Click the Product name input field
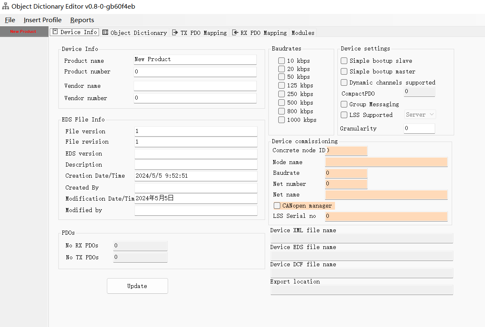Viewport: 485px width, 327px height. click(x=195, y=59)
